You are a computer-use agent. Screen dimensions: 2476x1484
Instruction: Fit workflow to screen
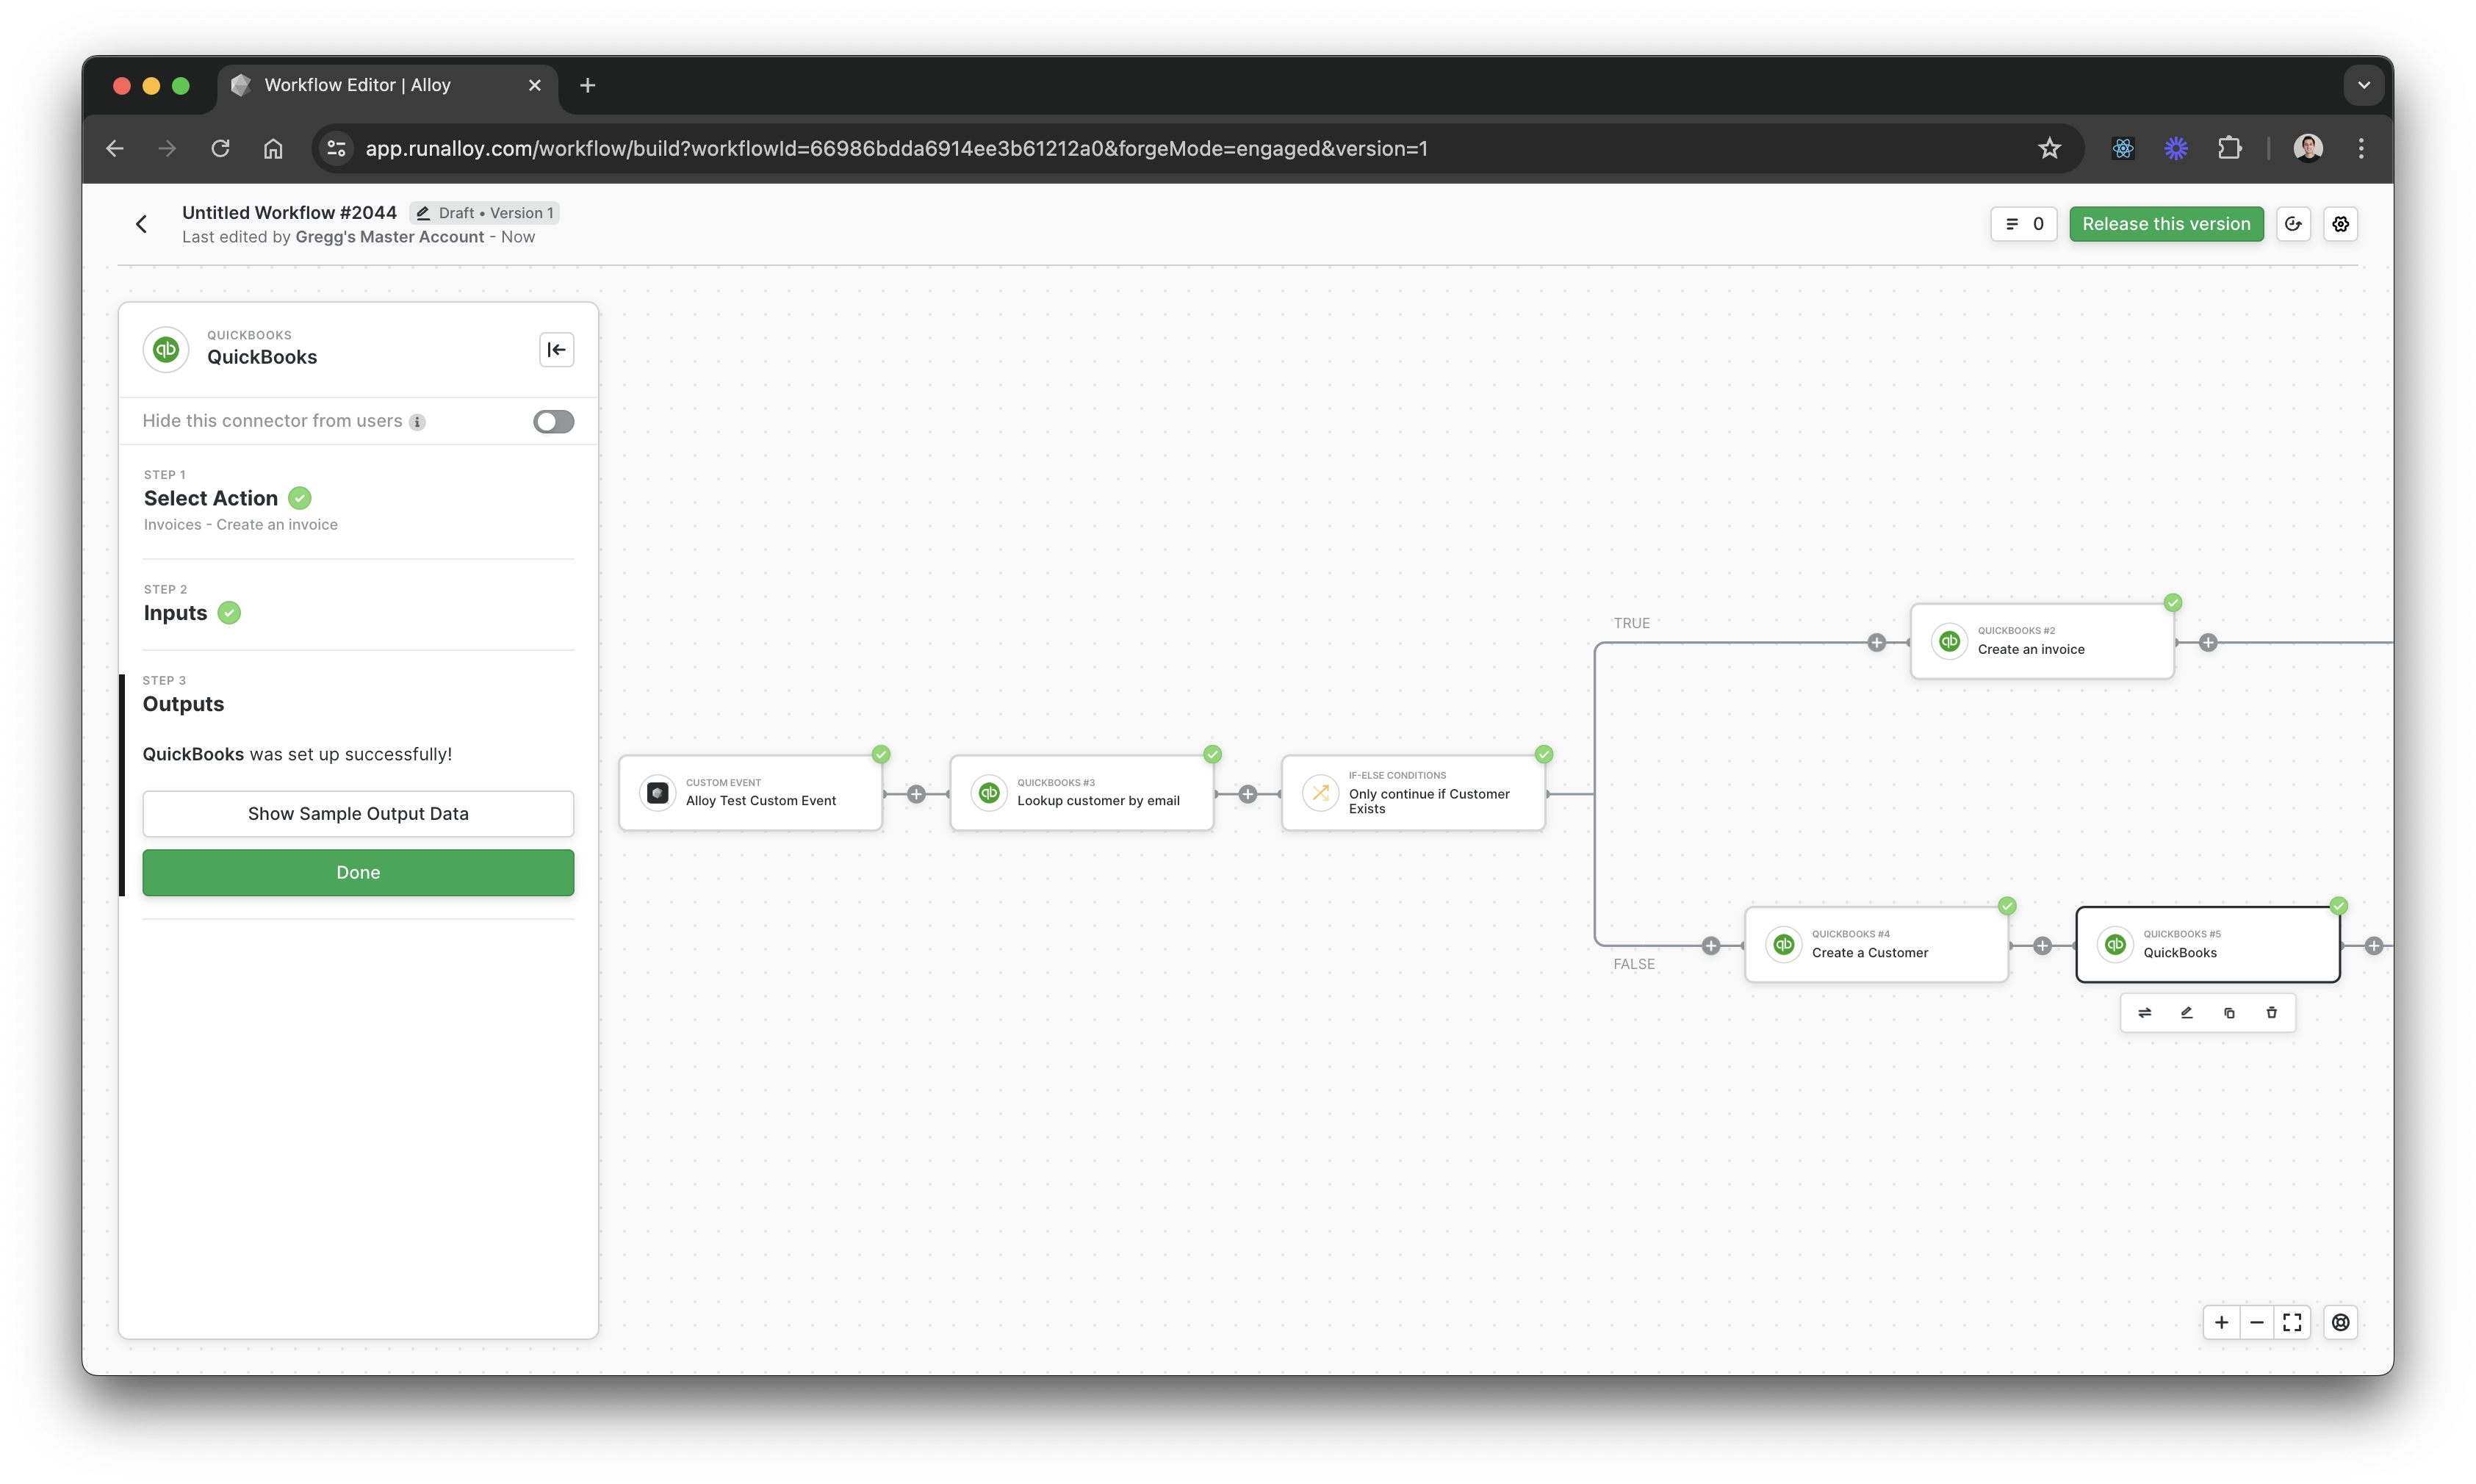click(2292, 1322)
